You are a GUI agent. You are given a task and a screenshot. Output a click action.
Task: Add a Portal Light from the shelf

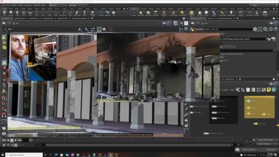pyautogui.click(x=222, y=13)
